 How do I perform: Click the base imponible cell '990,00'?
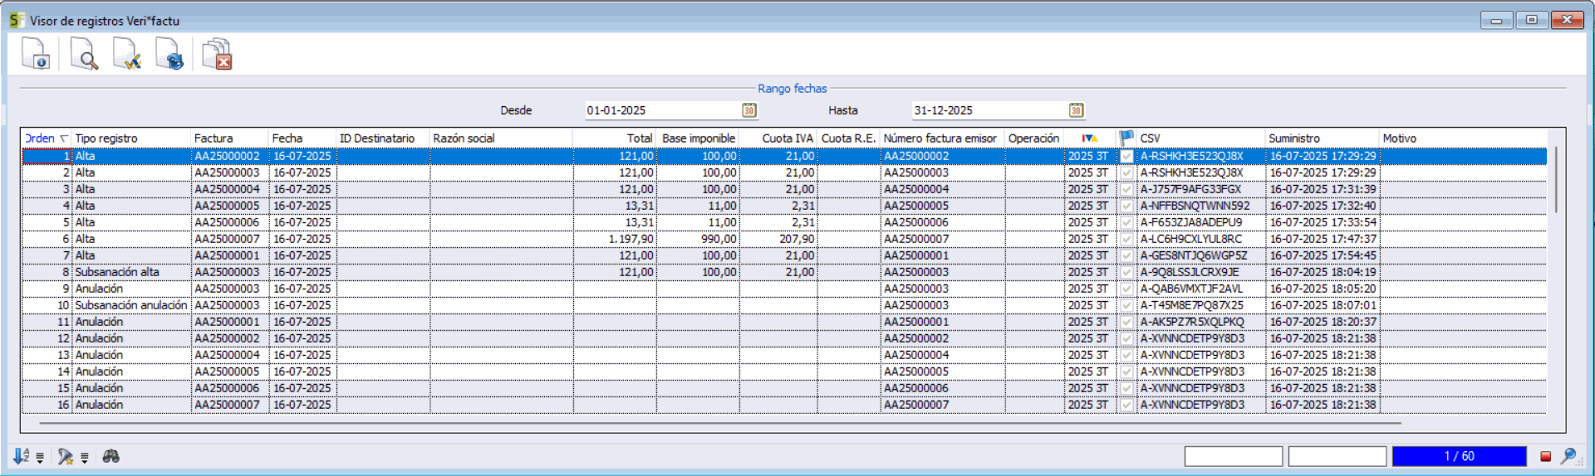point(698,239)
